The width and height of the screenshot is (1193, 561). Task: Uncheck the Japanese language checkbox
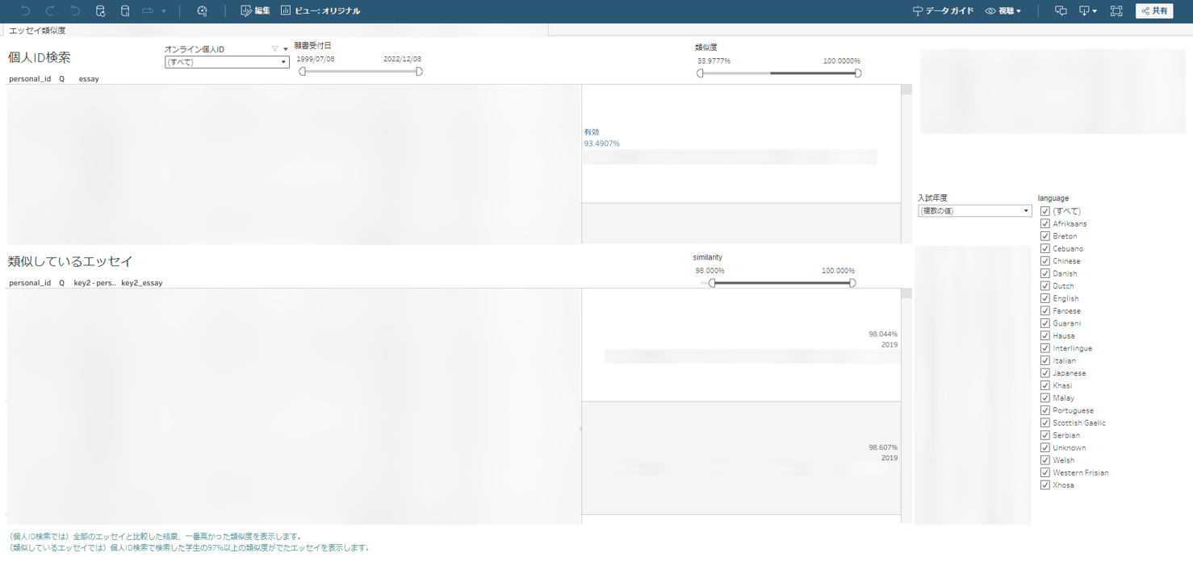[x=1045, y=373]
